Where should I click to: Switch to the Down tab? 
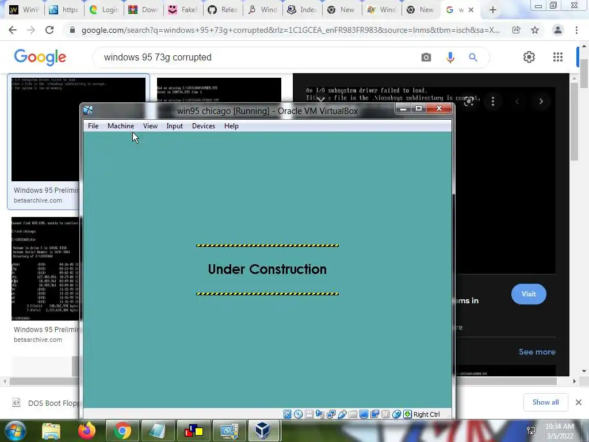pos(143,10)
